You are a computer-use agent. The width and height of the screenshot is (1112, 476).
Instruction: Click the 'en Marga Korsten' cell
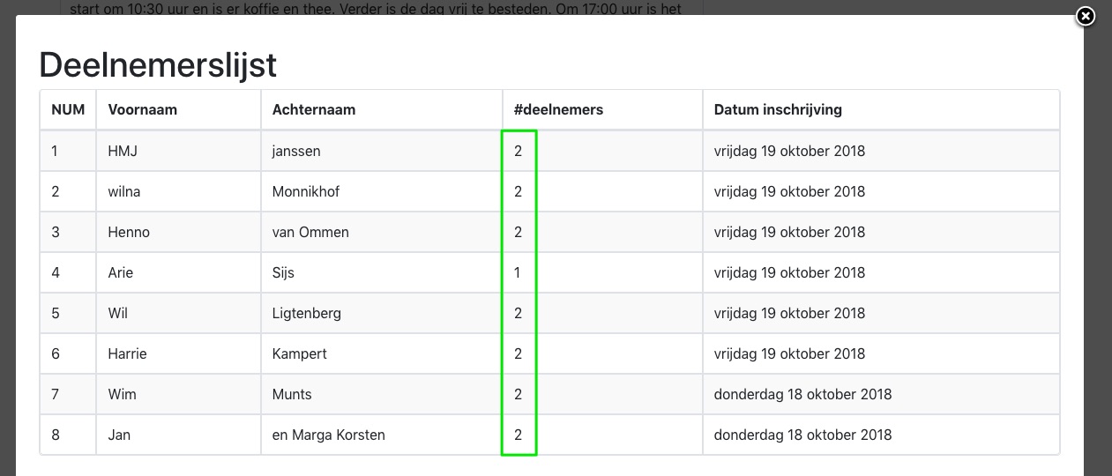(x=382, y=435)
